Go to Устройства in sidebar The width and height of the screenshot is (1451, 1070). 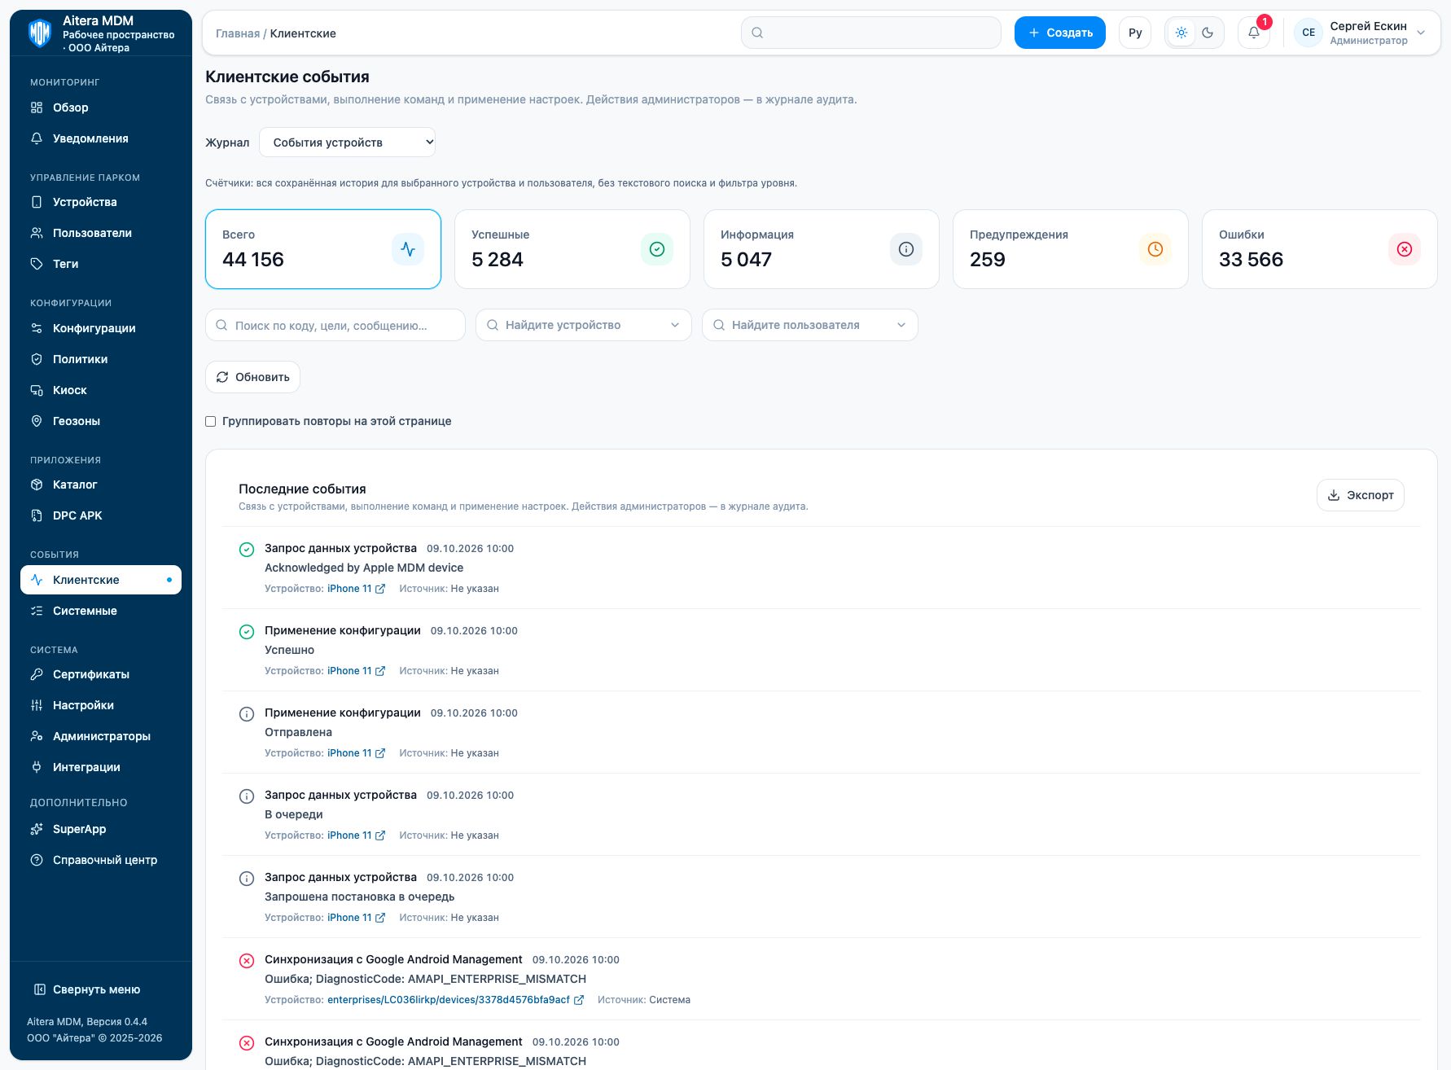coord(101,202)
